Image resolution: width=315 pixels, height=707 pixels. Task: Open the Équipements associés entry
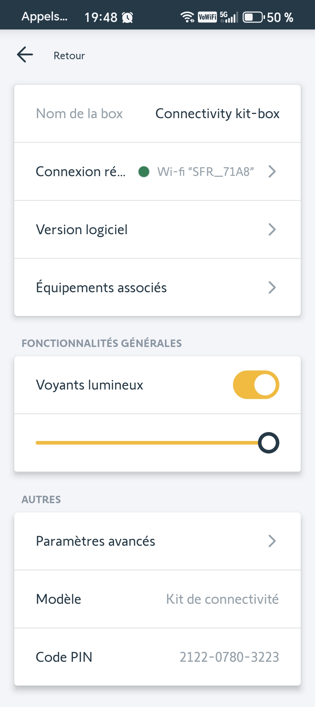pos(101,288)
